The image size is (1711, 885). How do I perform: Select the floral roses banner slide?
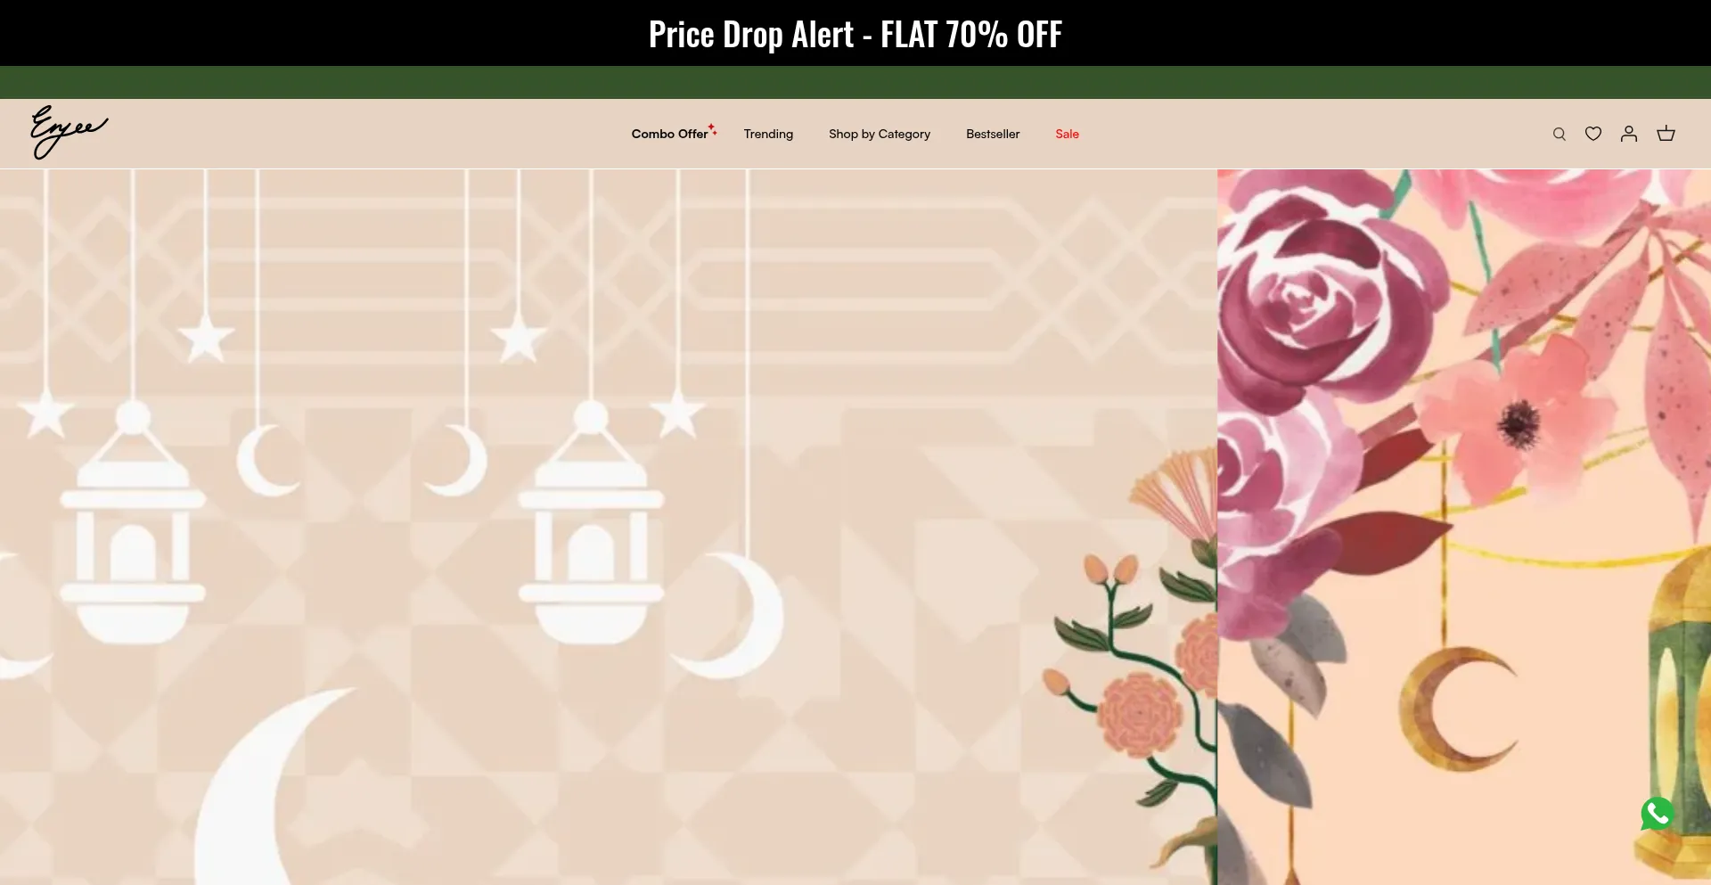(1464, 527)
